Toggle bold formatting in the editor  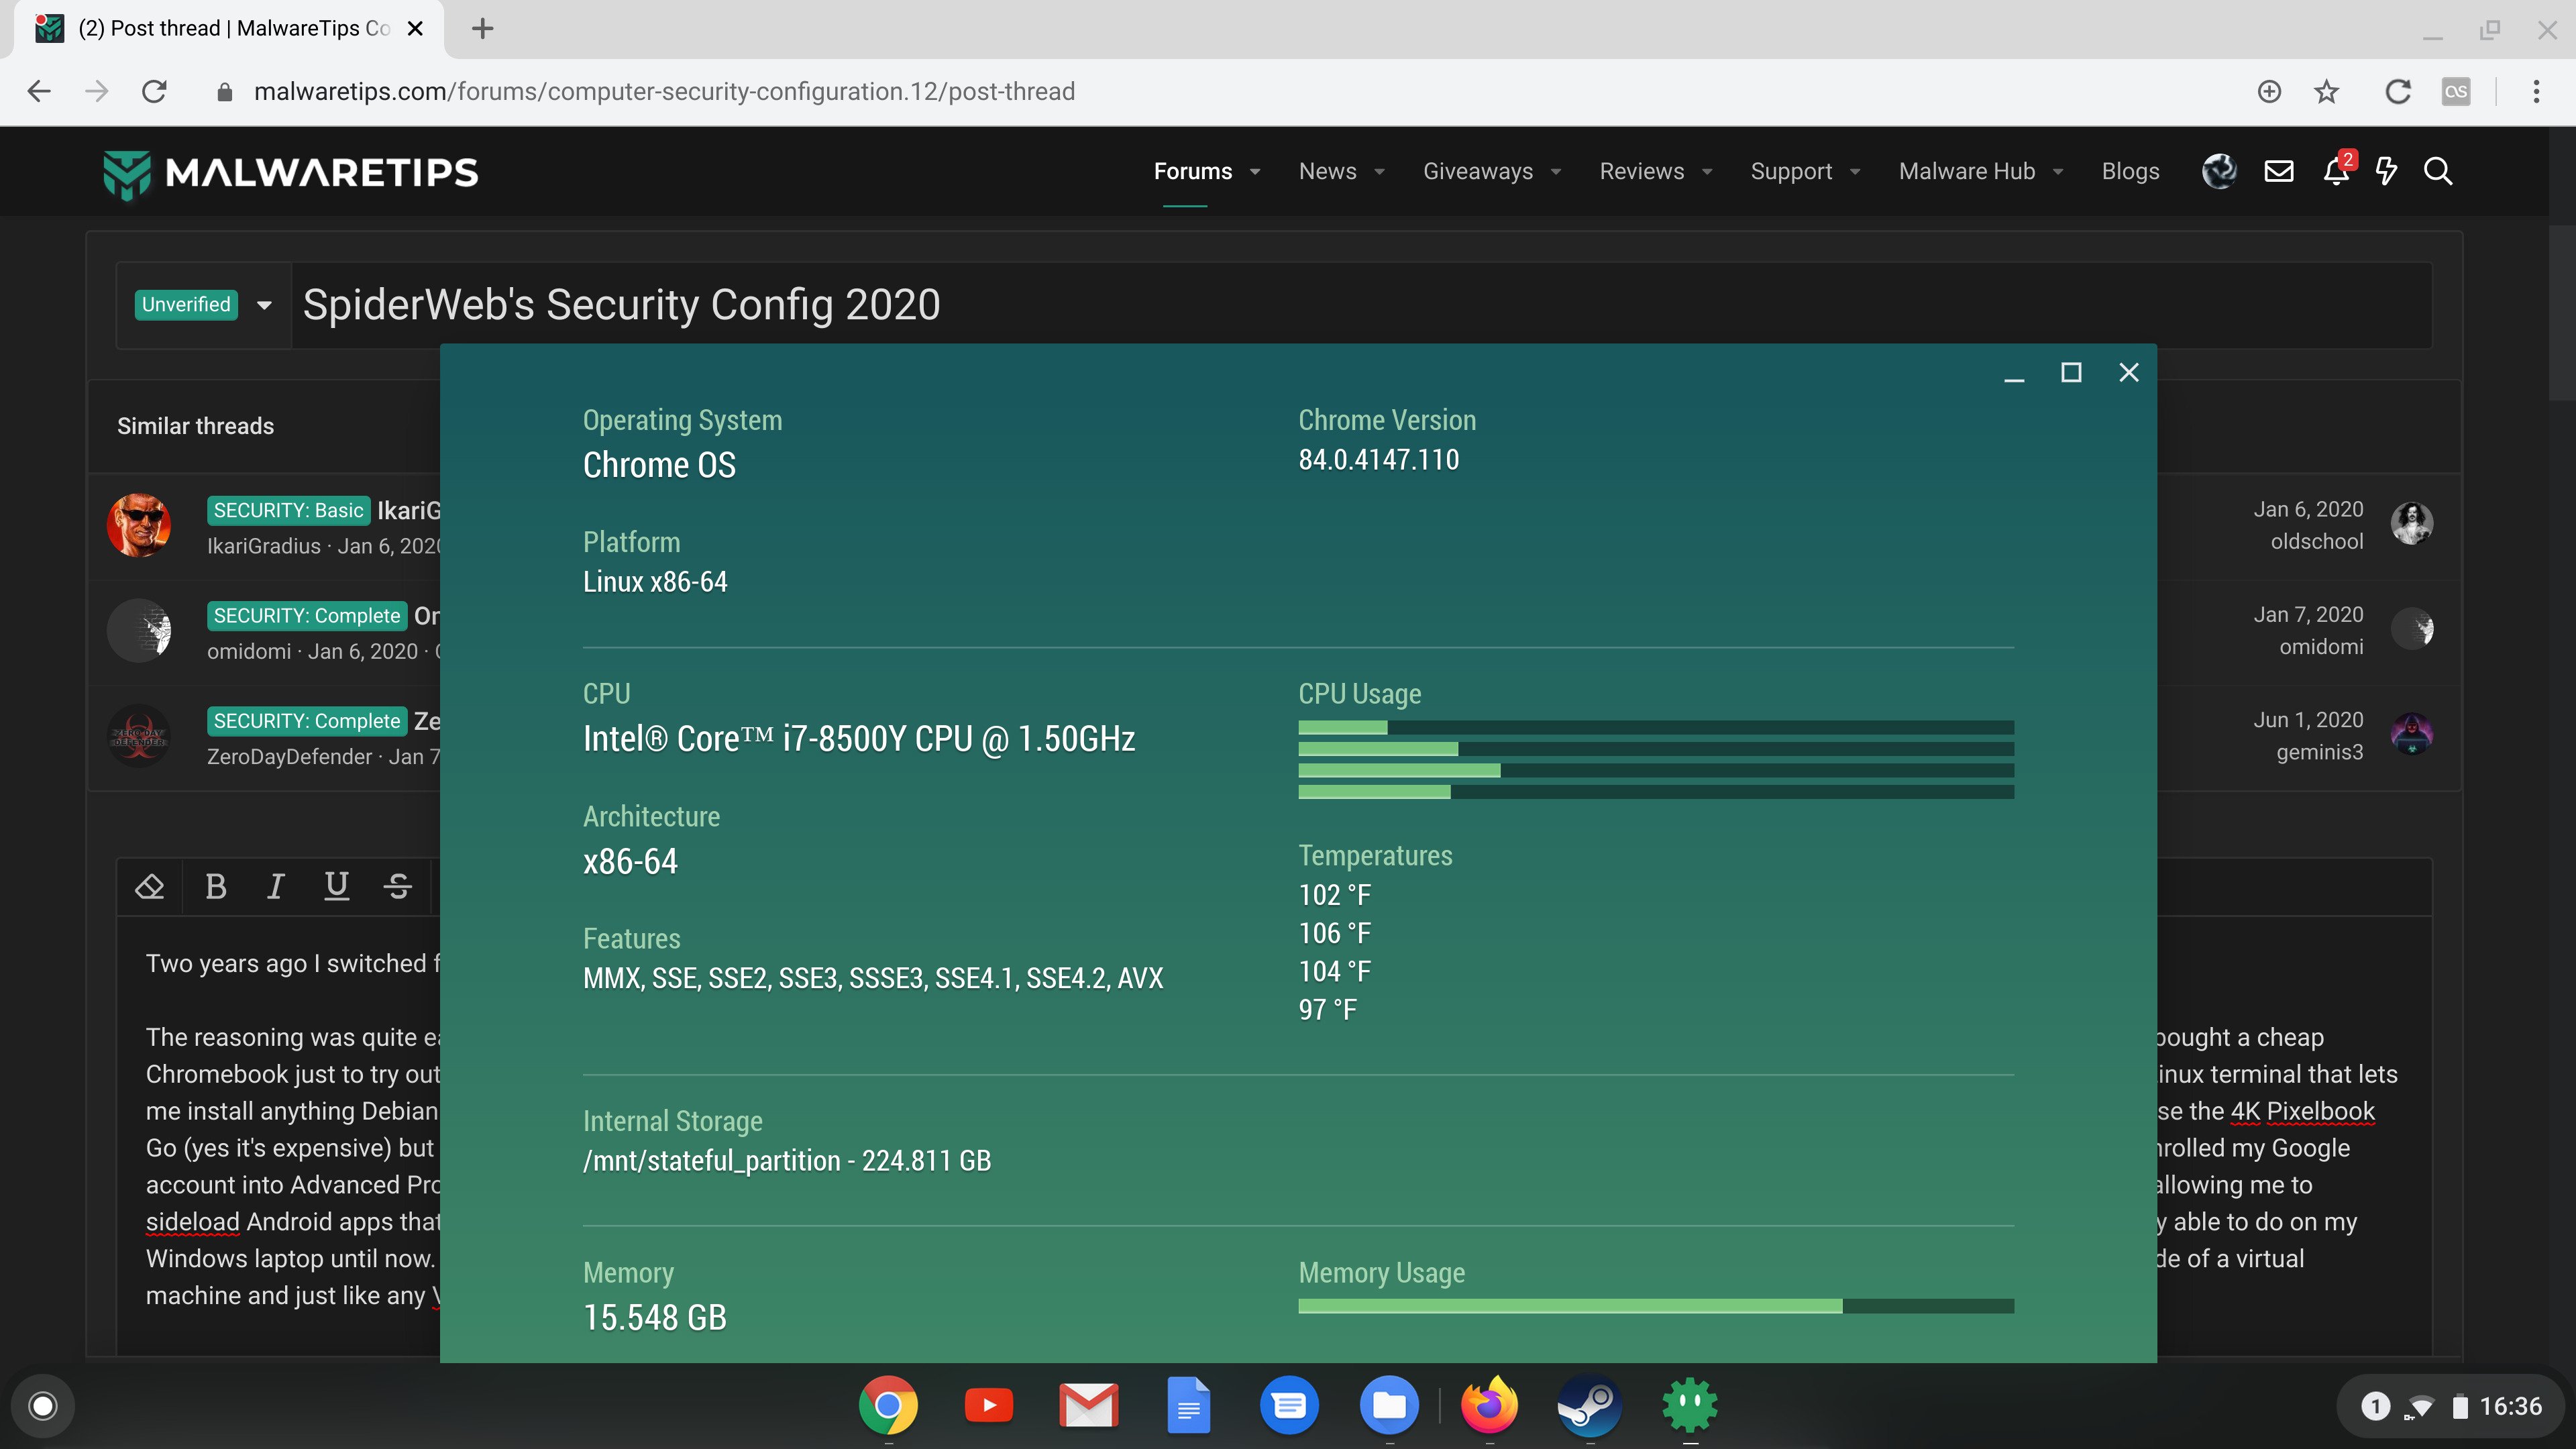coord(215,886)
